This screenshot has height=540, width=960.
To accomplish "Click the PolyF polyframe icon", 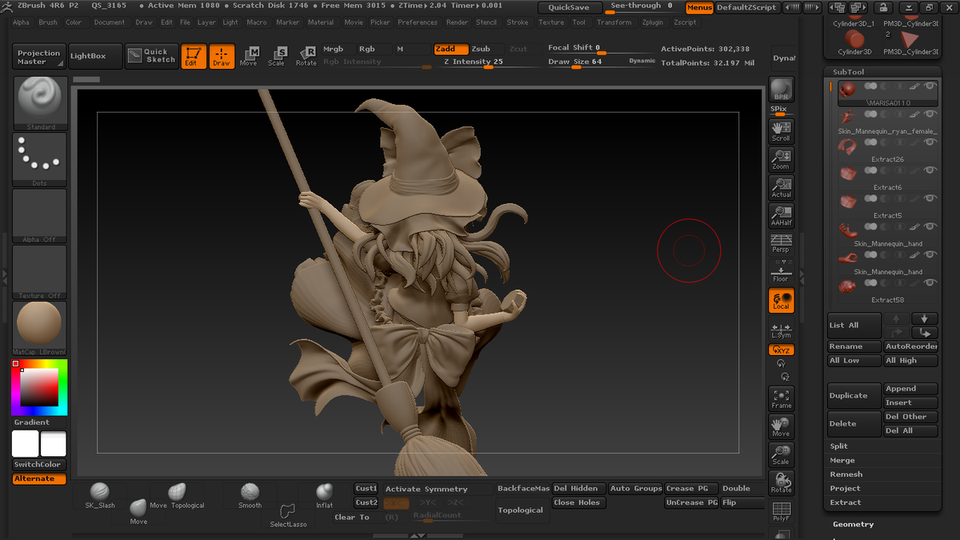I will (x=782, y=512).
